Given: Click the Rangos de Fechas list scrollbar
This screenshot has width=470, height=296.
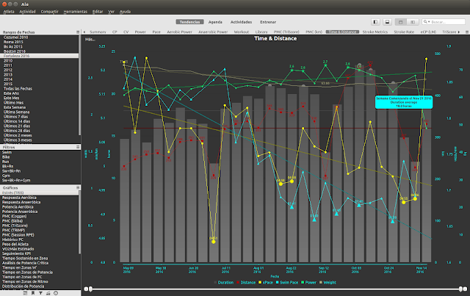Looking at the screenshot, I should [x=80, y=85].
